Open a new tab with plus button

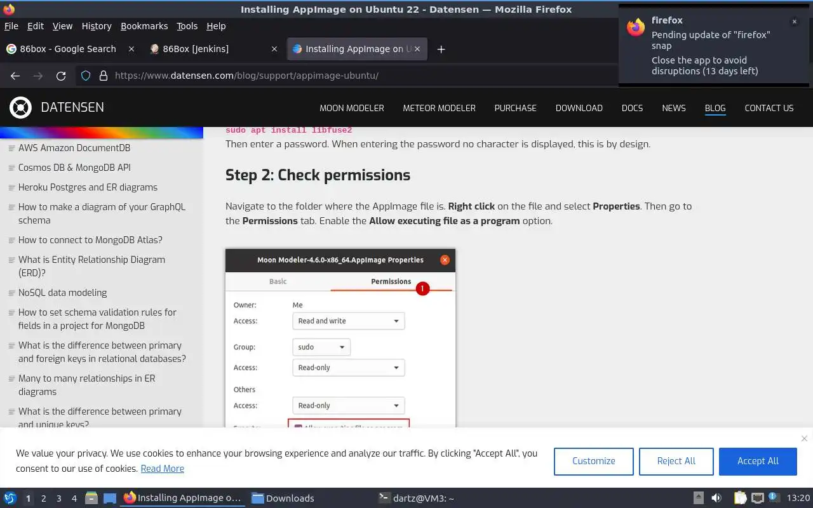[441, 49]
